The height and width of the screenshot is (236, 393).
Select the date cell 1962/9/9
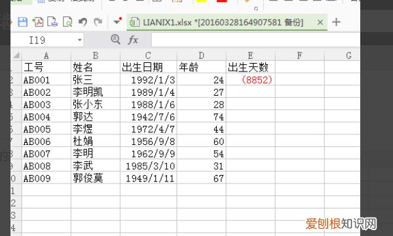149,153
